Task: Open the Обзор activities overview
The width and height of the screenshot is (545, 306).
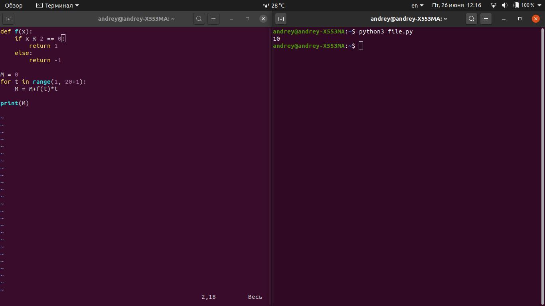Action: click(x=14, y=6)
